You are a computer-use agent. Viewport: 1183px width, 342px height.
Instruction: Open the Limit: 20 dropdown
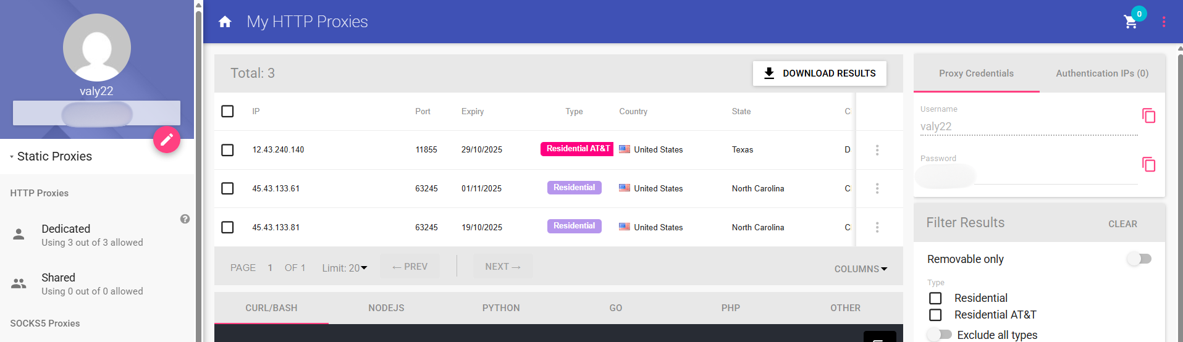[x=345, y=268]
